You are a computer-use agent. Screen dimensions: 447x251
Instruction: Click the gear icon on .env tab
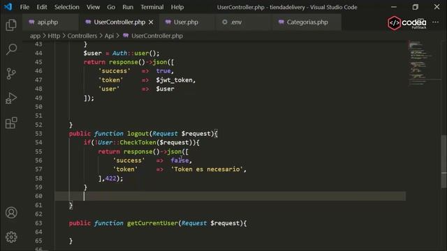pyautogui.click(x=225, y=22)
